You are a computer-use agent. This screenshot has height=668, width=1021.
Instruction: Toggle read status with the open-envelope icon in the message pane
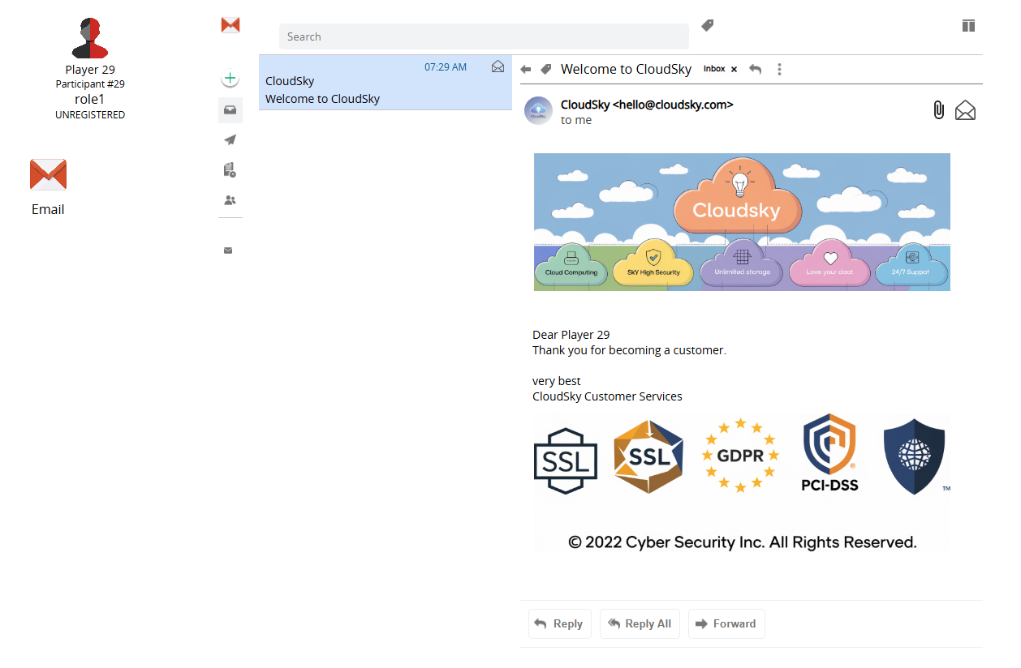point(965,110)
